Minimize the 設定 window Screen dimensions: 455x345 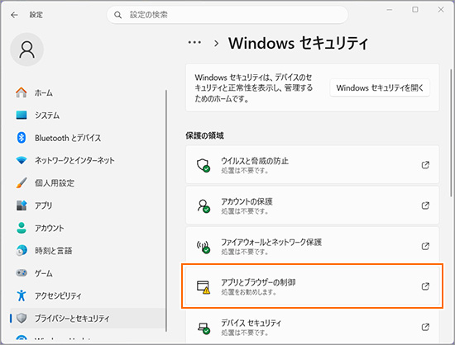tap(390, 10)
